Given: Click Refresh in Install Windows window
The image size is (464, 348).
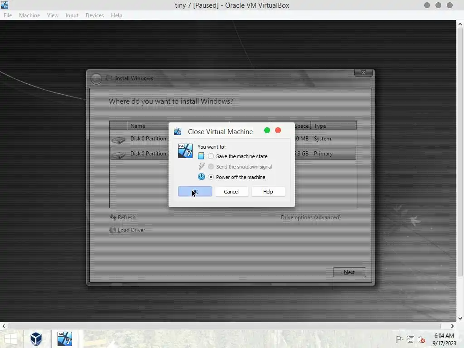Looking at the screenshot, I should [126, 217].
